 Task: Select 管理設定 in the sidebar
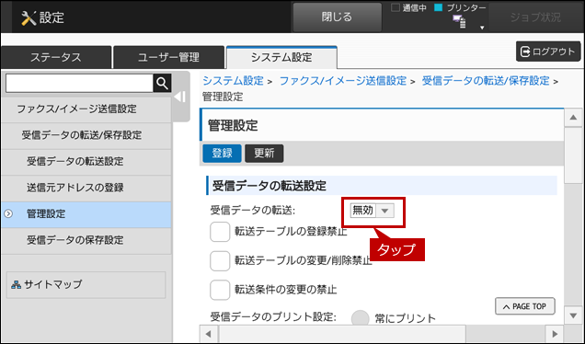click(x=86, y=214)
